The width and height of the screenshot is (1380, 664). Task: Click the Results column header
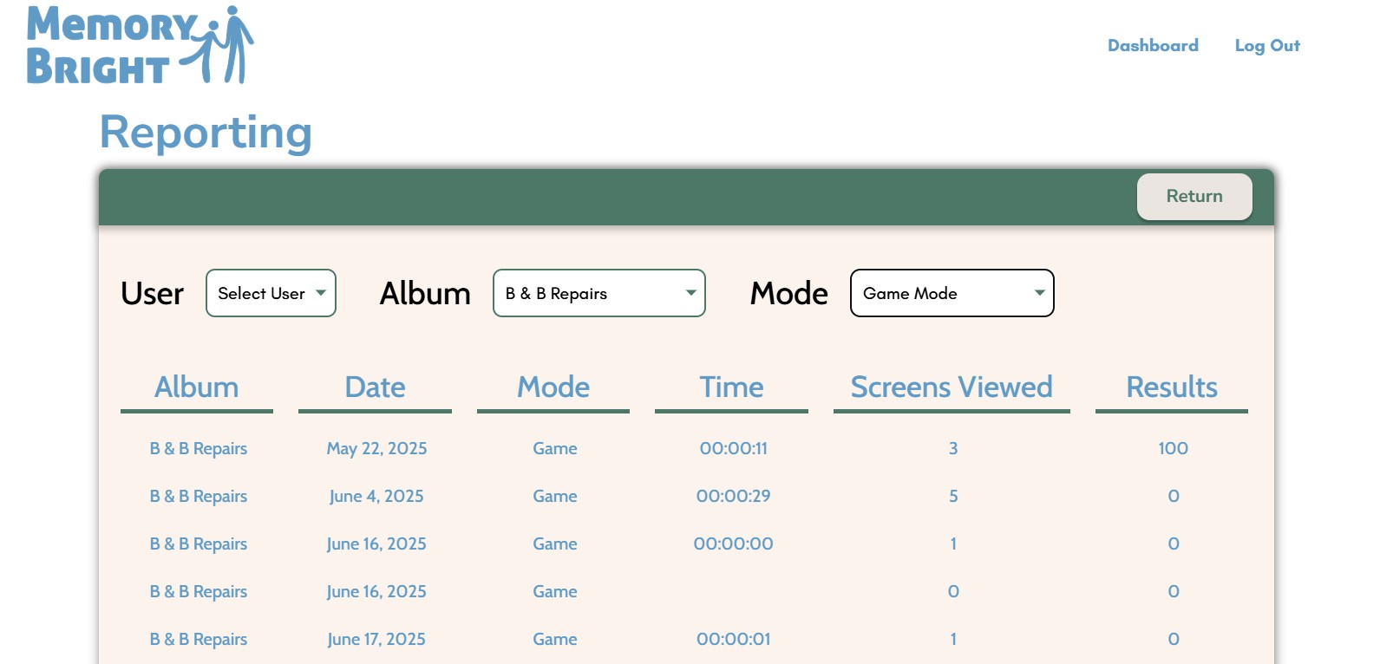[x=1171, y=387]
